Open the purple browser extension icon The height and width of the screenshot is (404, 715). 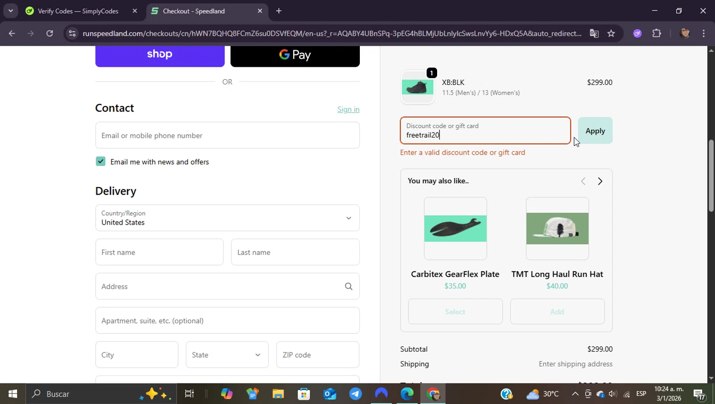coord(637,33)
